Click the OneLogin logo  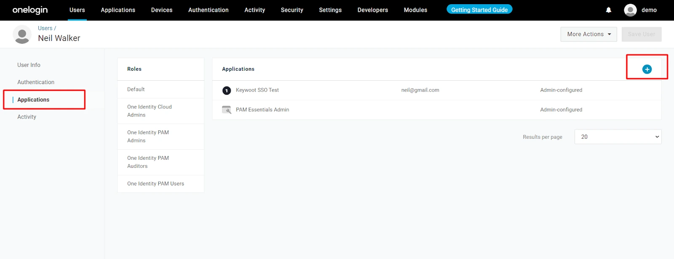coord(30,10)
